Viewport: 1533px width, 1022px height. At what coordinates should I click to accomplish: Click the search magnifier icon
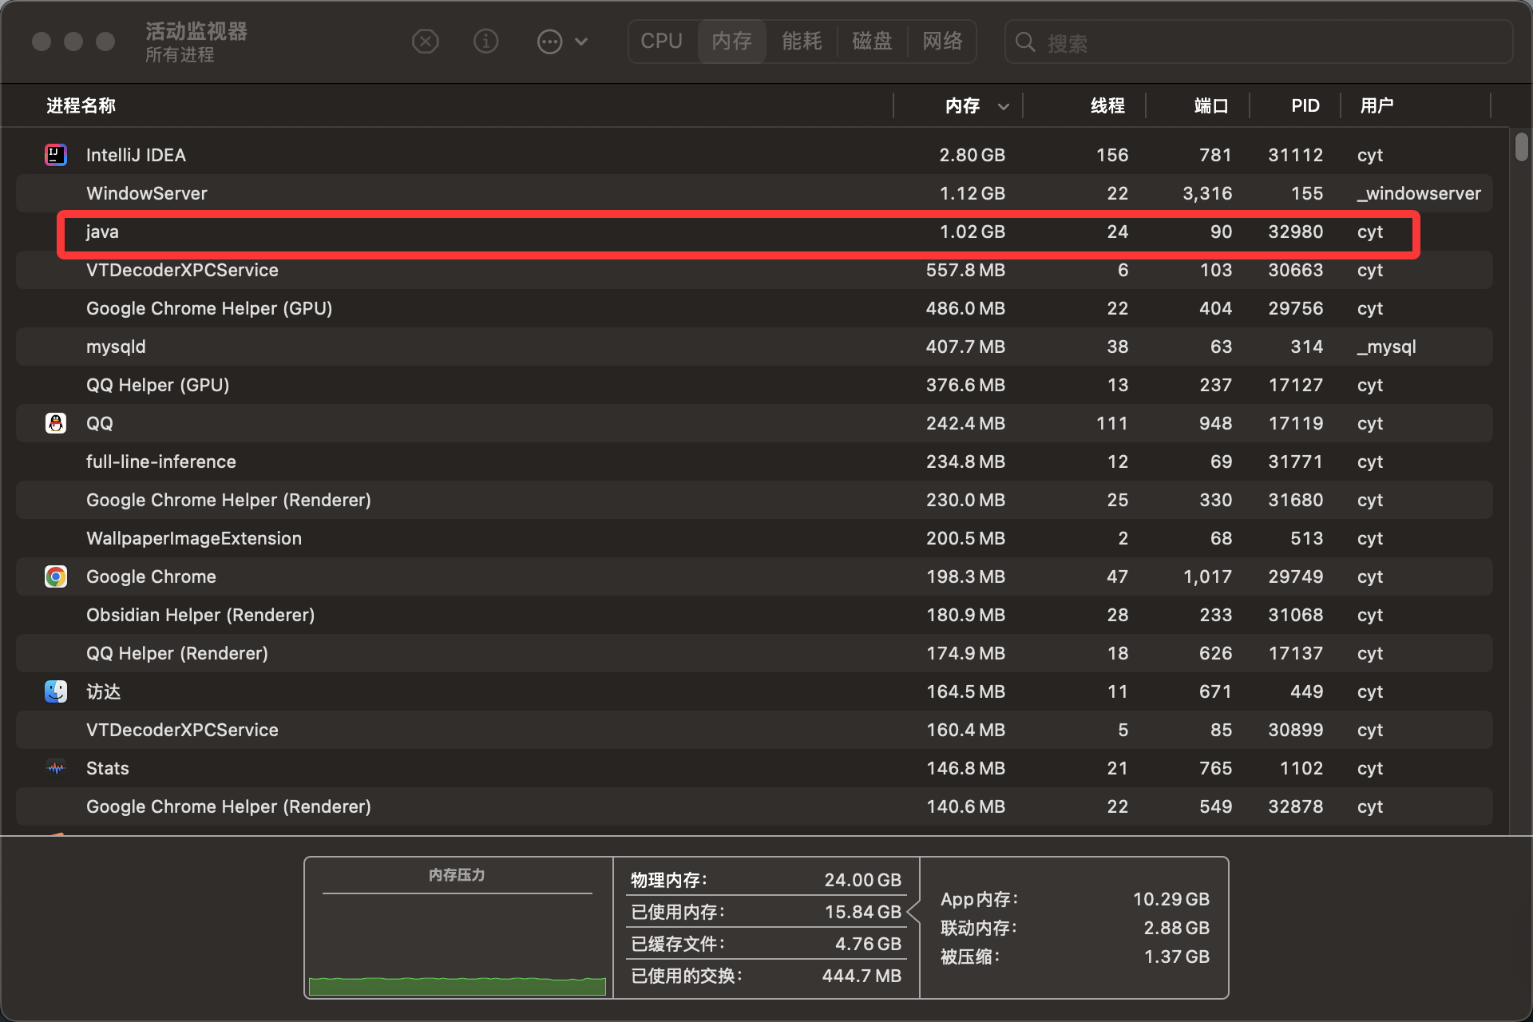pyautogui.click(x=1025, y=42)
